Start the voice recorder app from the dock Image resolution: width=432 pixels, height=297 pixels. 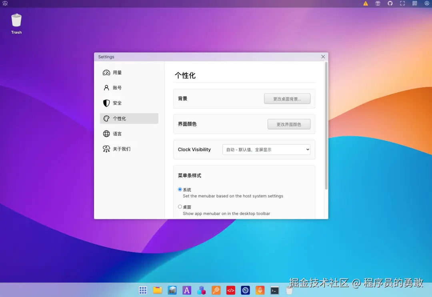(x=260, y=290)
